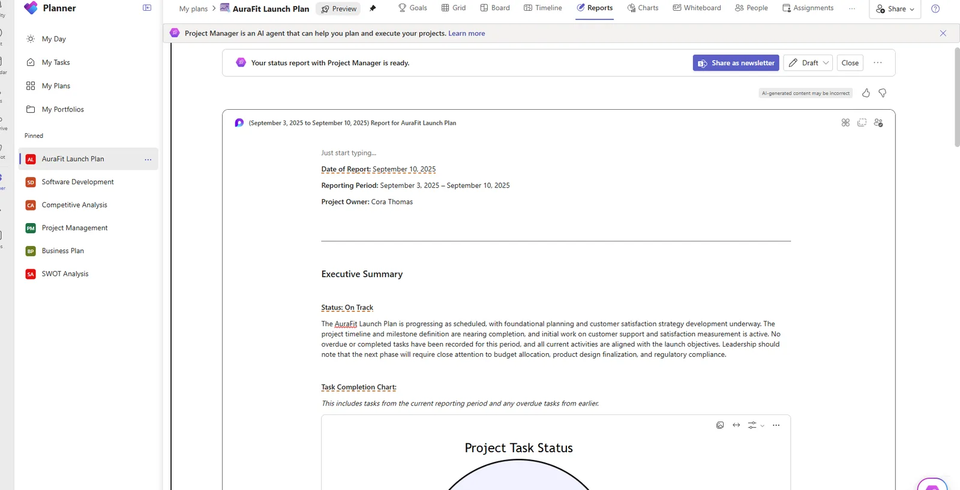Select the Software Development pinned plan
The image size is (960, 490).
click(88, 182)
